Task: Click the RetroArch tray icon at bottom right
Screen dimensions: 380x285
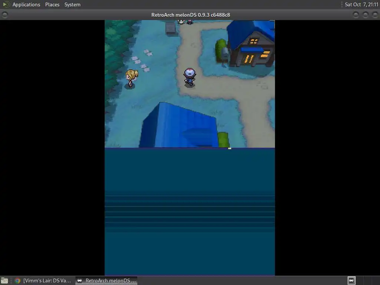Action: 351,281
